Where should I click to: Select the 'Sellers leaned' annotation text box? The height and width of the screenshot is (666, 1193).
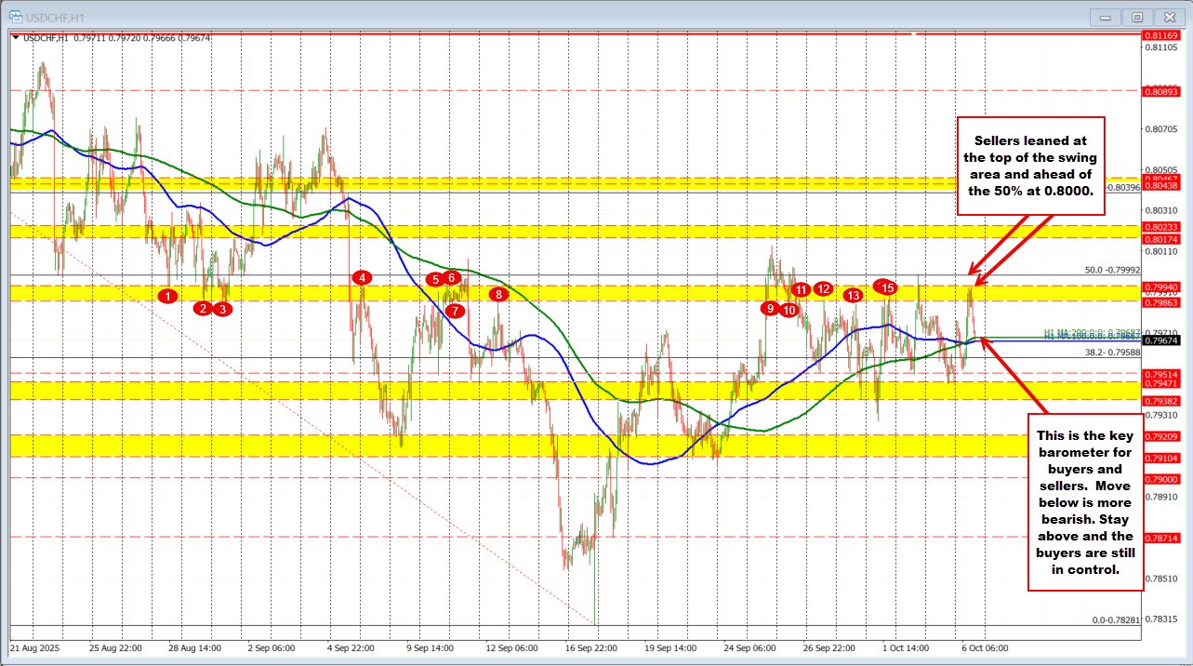click(x=1029, y=166)
